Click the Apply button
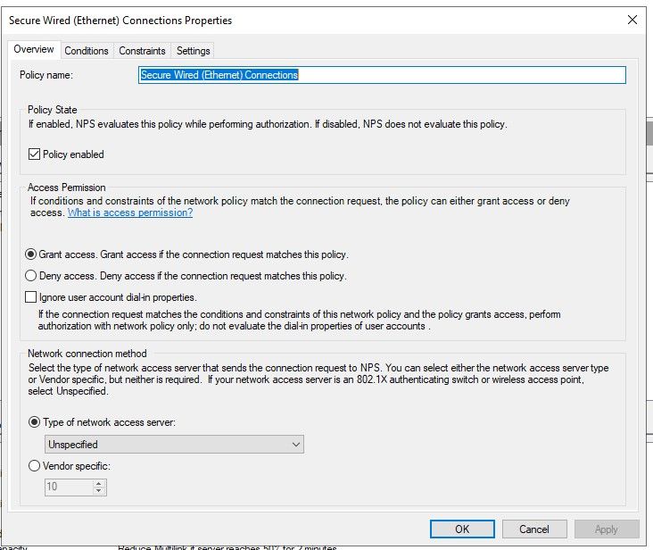Screen dimensions: 653x550 607,529
